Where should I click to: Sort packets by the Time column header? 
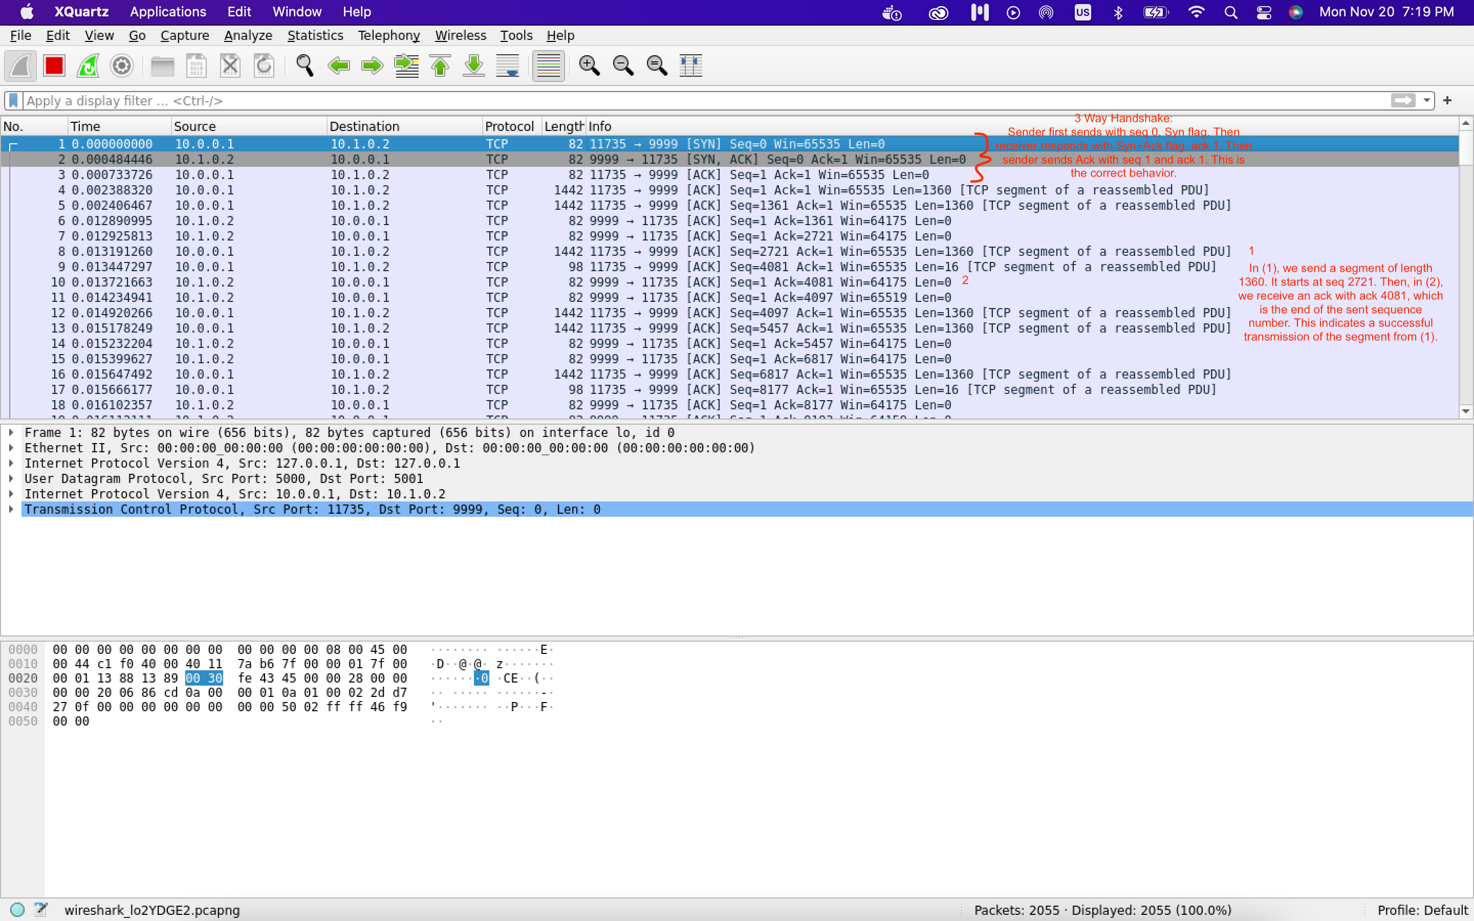(119, 126)
